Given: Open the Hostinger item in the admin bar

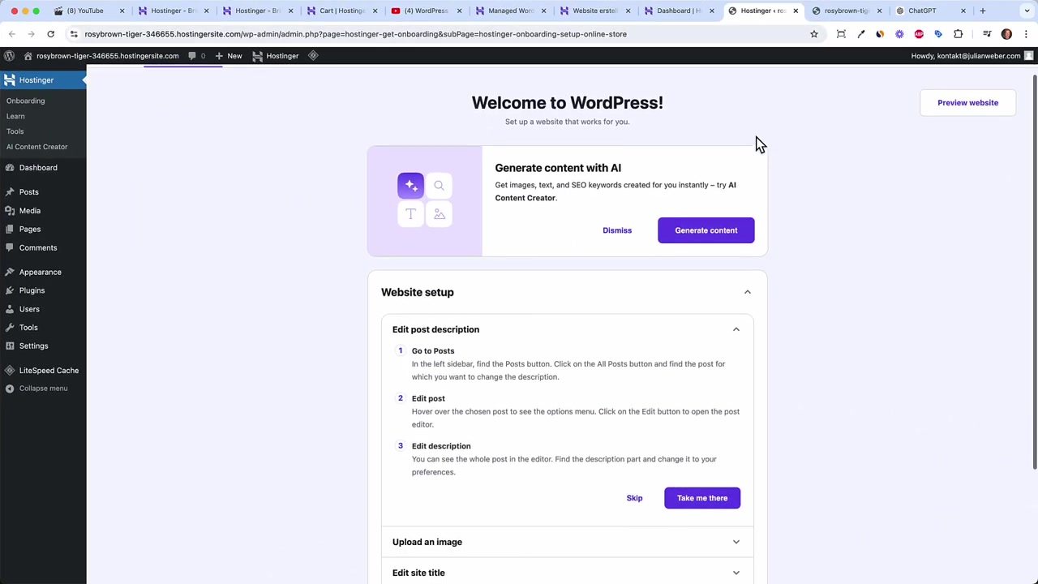Looking at the screenshot, I should pyautogui.click(x=275, y=56).
